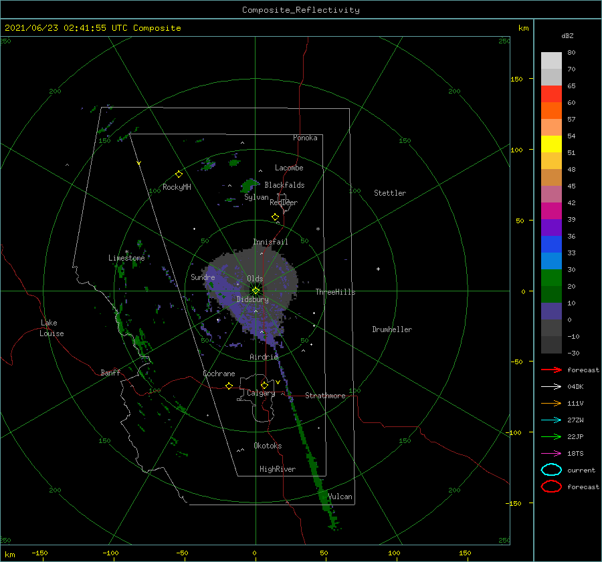Viewport: 602px width, 562px height.
Task: Click the yellow diamond marker below Cochrane
Action: coord(229,386)
